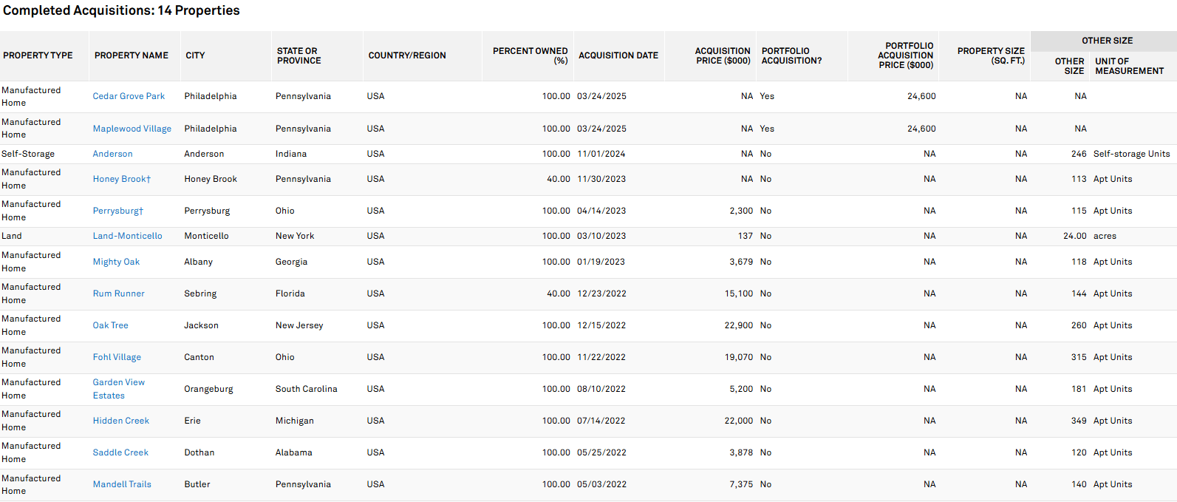Click the ACQUISITION PRICE ($000) header
The image size is (1177, 502).
click(723, 55)
